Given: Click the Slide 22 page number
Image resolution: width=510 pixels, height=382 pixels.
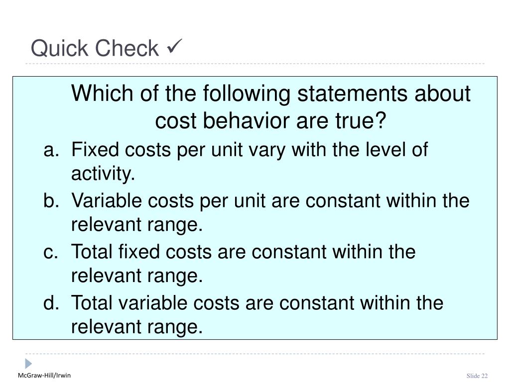Looking at the screenshot, I should pyautogui.click(x=477, y=376).
